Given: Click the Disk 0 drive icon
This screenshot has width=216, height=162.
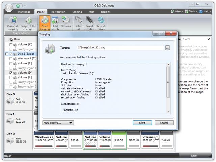Looking at the screenshot, I should click(10, 101).
